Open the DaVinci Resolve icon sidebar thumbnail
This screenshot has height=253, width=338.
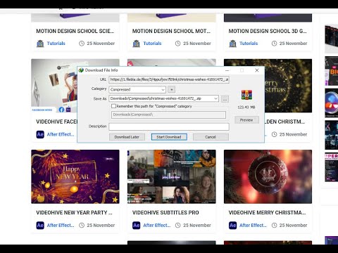click(332, 103)
